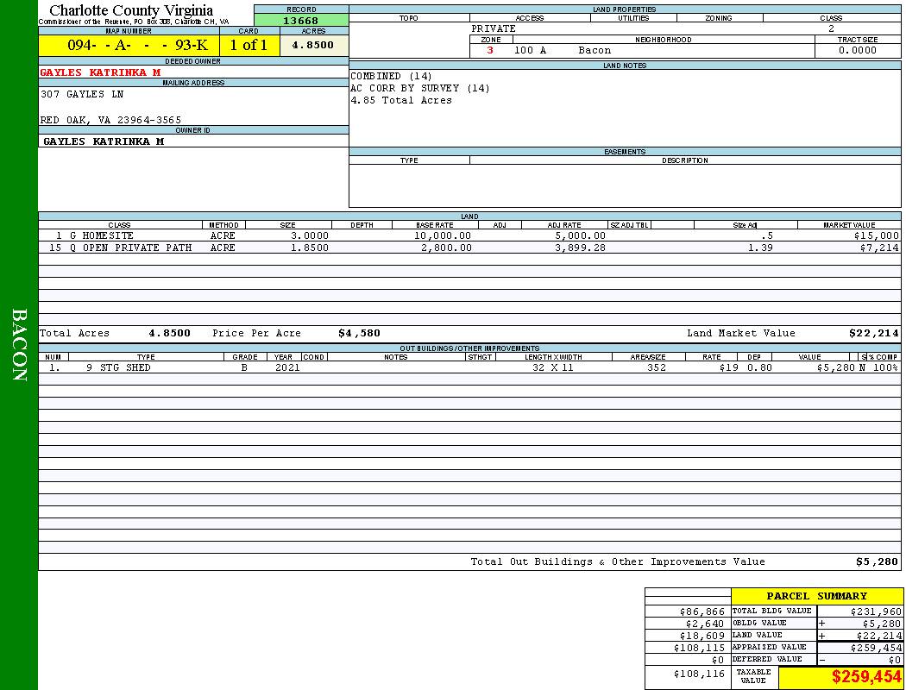
Task: Click the 'COMBINED (14)' land notes line
Action: click(x=391, y=76)
